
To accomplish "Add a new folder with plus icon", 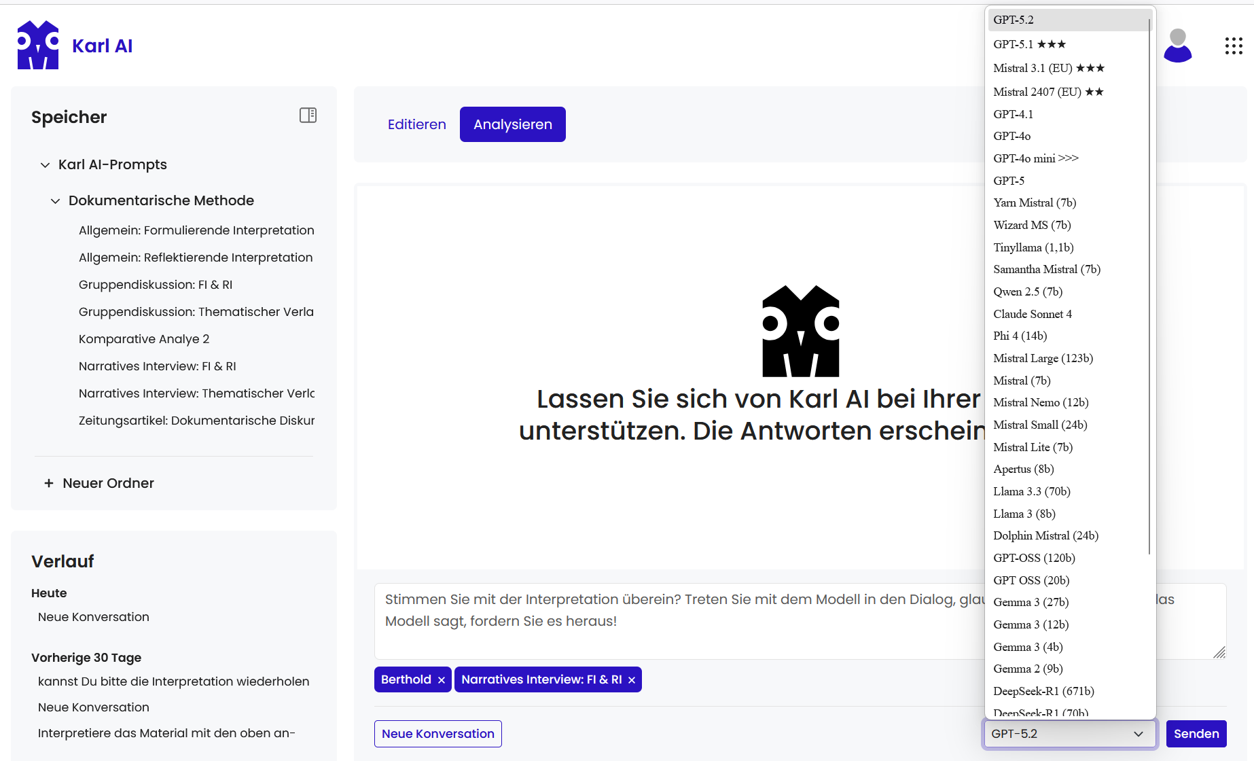I will (x=49, y=483).
